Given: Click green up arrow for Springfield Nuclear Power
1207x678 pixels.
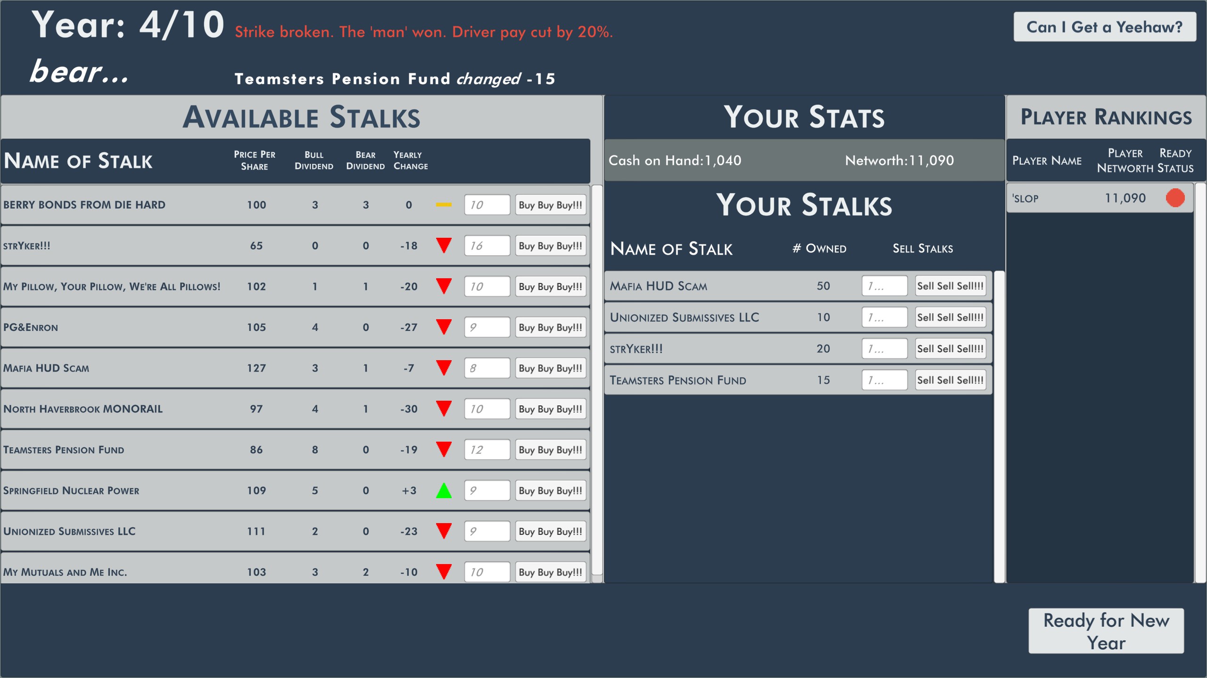Looking at the screenshot, I should click(x=444, y=491).
